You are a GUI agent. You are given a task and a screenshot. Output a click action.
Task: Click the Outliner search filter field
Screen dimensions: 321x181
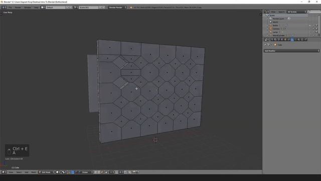pos(314,12)
